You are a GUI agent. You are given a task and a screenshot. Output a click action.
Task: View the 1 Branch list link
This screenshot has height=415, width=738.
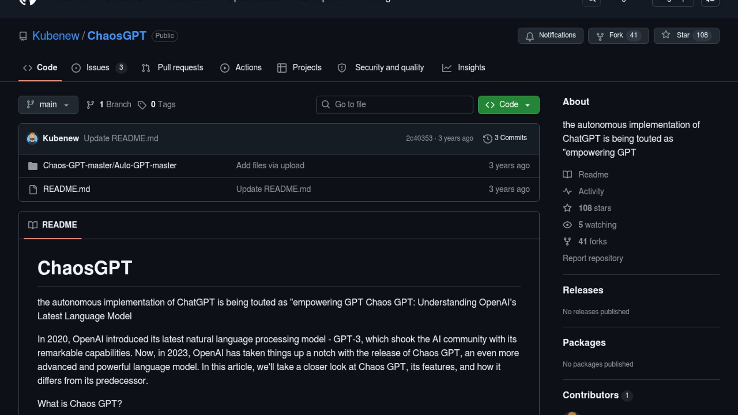114,105
